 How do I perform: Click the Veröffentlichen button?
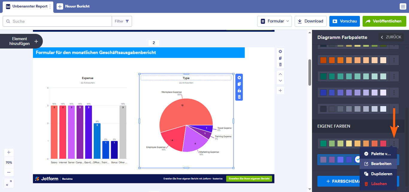click(384, 21)
